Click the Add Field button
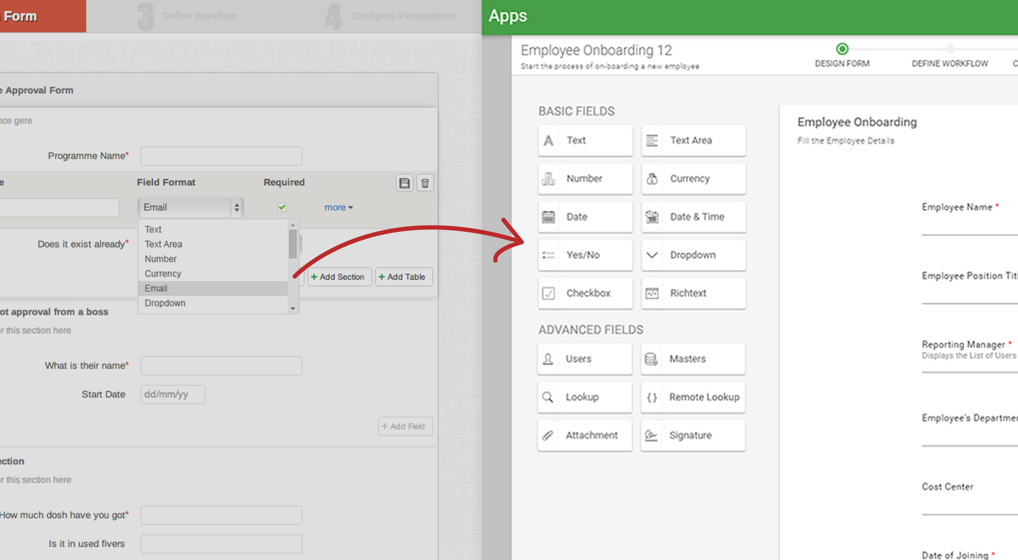Image resolution: width=1018 pixels, height=560 pixels. coord(405,426)
